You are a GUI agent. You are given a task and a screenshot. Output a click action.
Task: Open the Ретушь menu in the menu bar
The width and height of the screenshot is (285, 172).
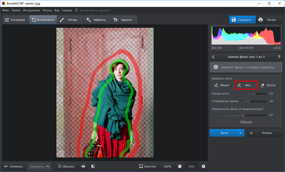pyautogui.click(x=47, y=10)
